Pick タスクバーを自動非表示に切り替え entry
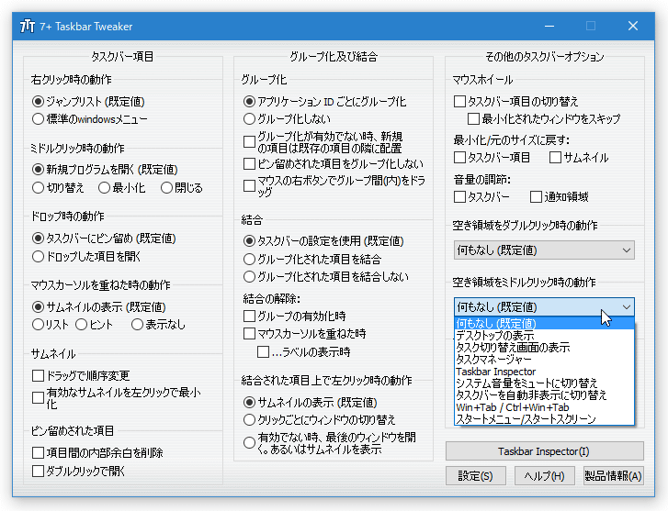The image size is (668, 511). coord(544,395)
